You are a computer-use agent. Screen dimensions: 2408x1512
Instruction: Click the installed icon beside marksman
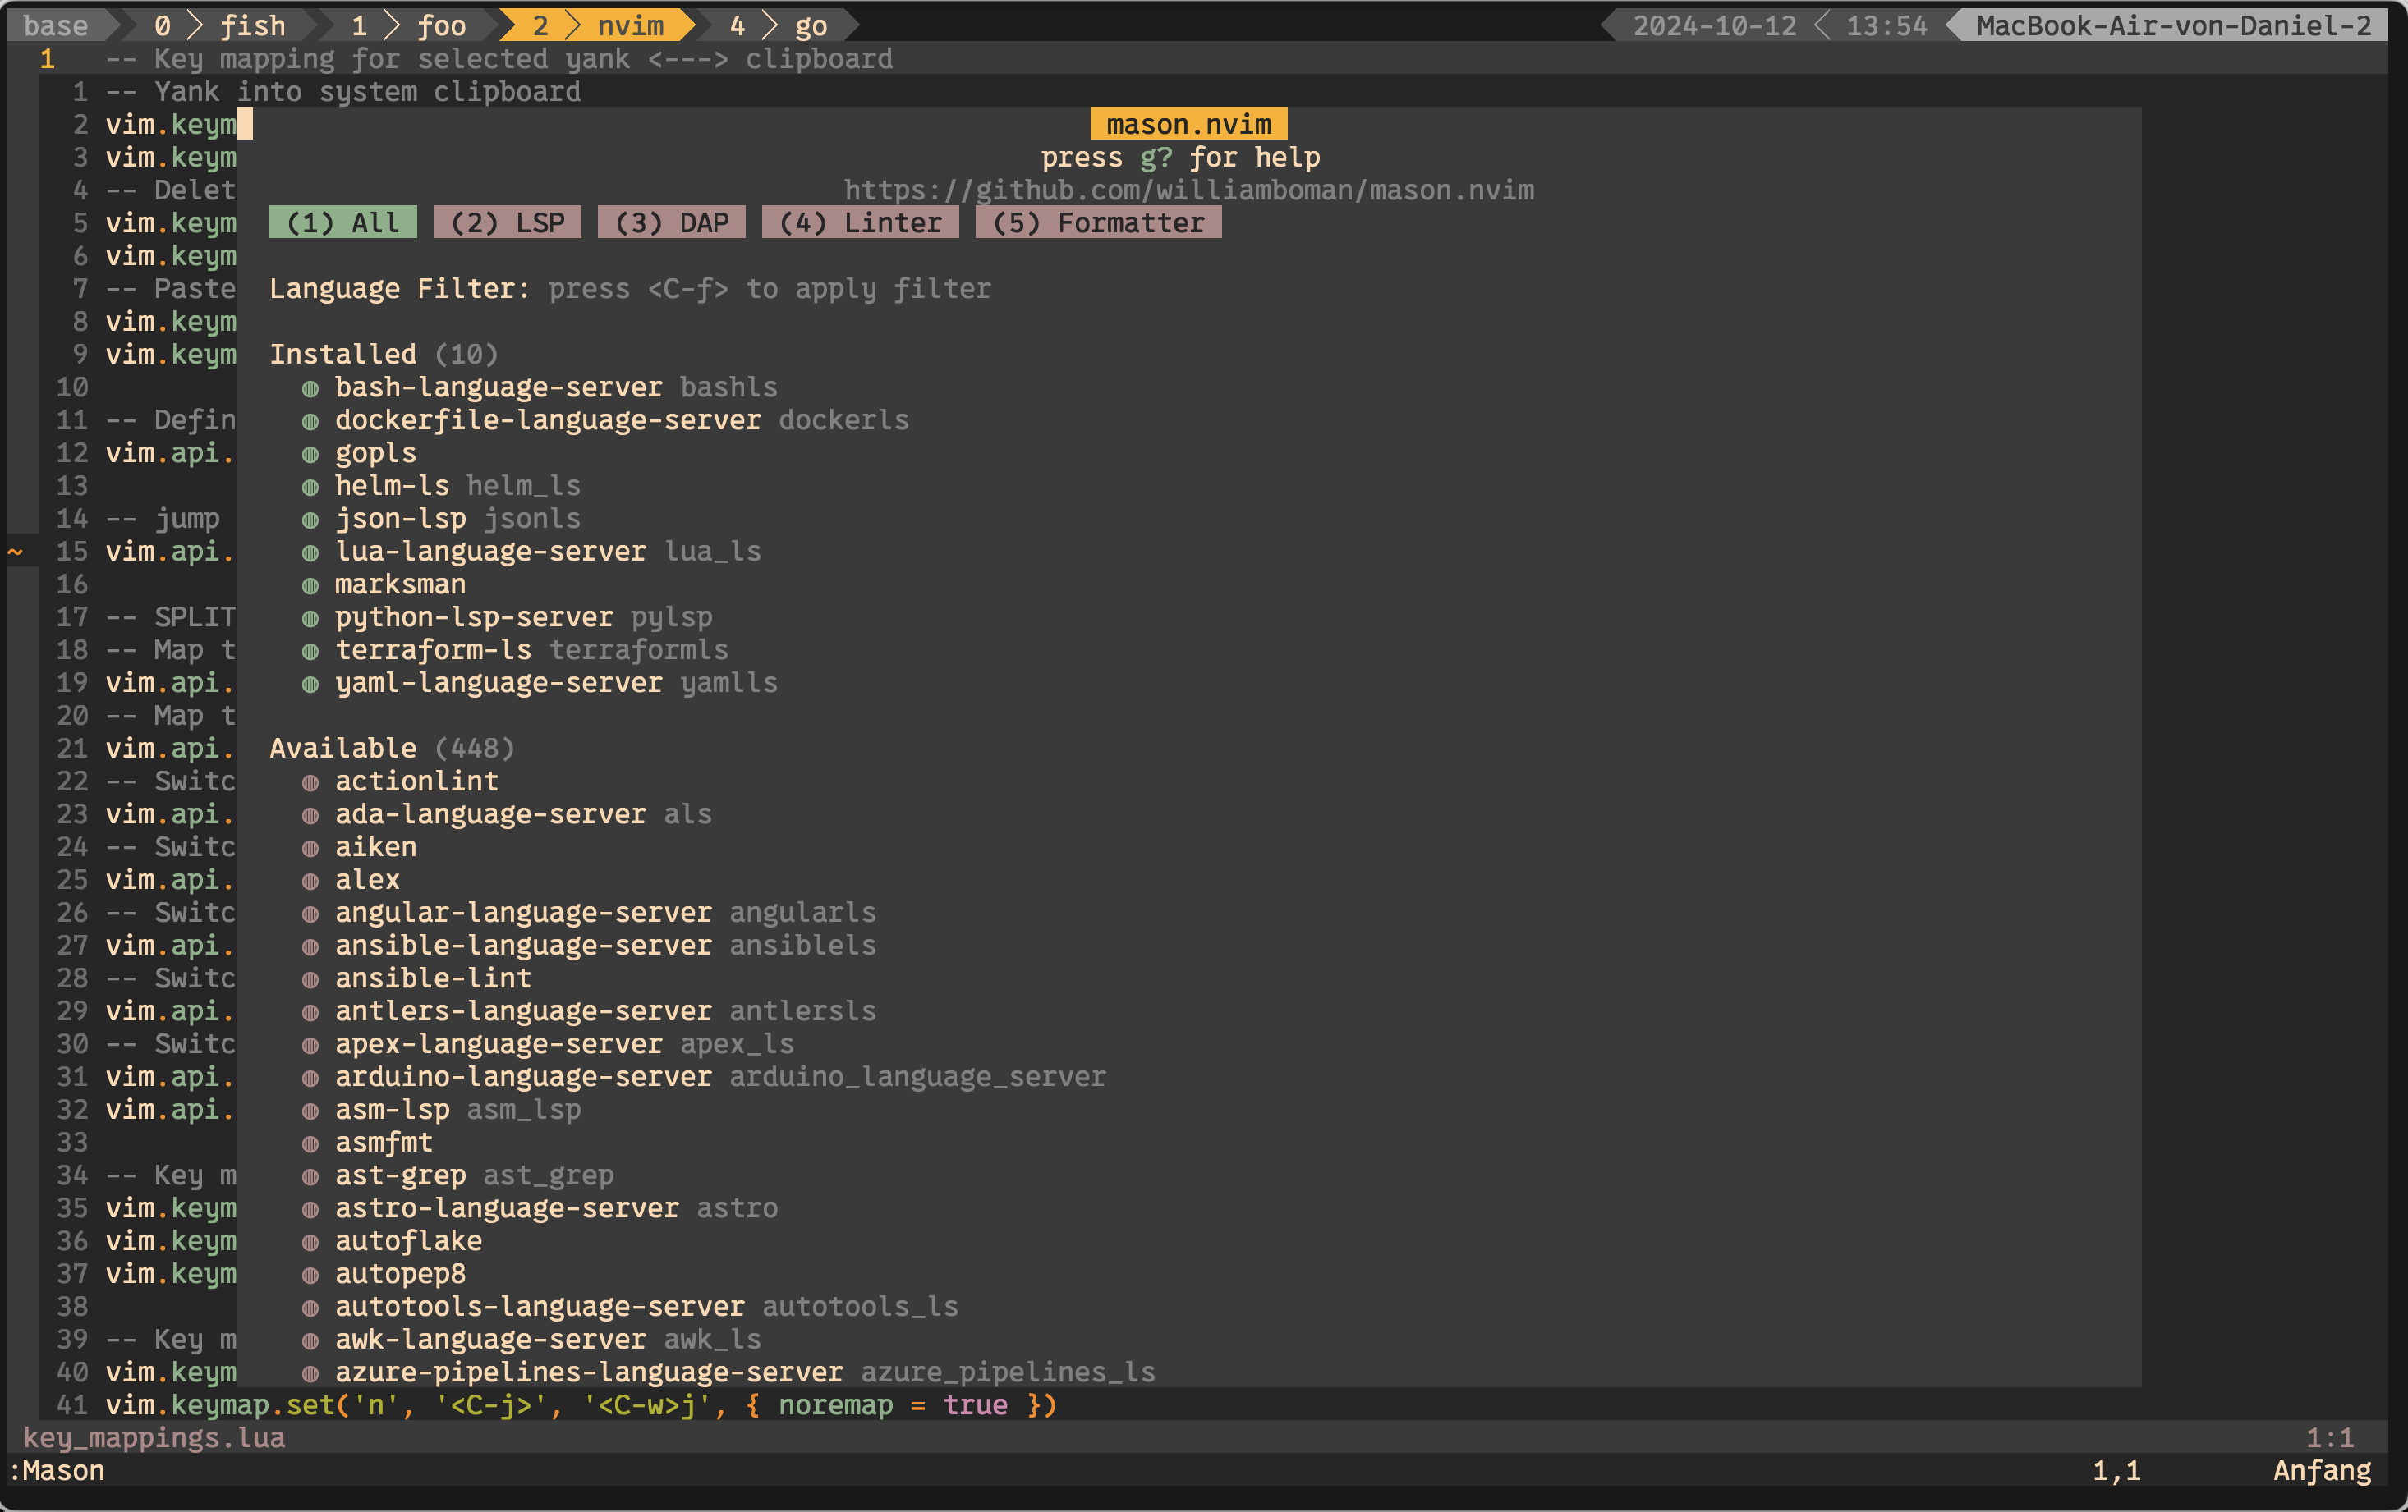pos(310,585)
